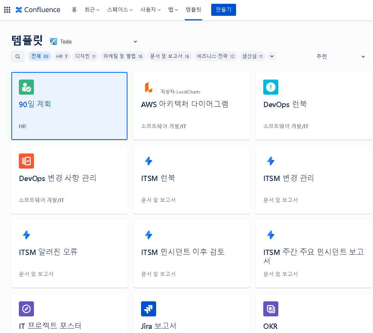The width and height of the screenshot is (373, 333).
Task: Click the ITSM 런북 lightning icon
Action: (x=149, y=161)
